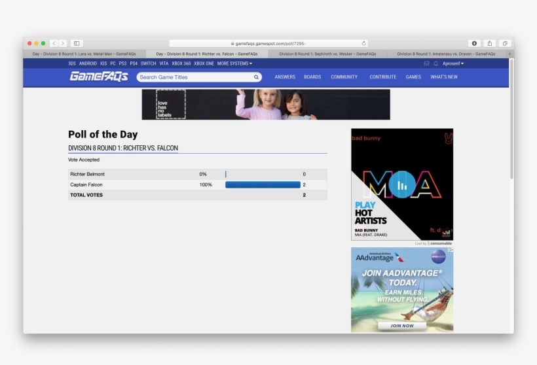Viewport: 537px width, 365px height.
Task: Click the search magnifier icon
Action: (x=256, y=77)
